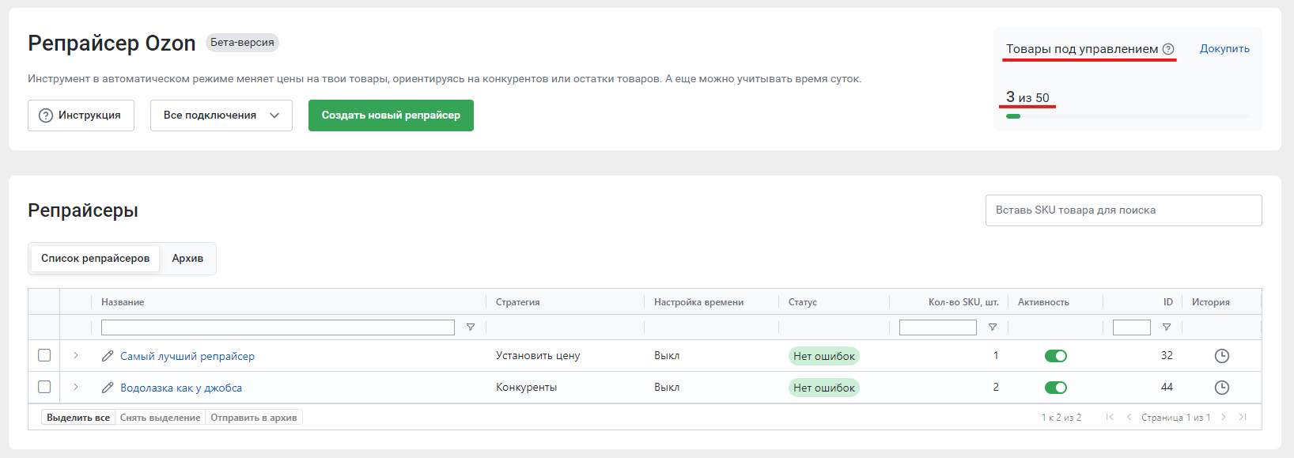This screenshot has height=458, width=1294.
Task: Open the Все подключения dropdown
Action: 221,115
